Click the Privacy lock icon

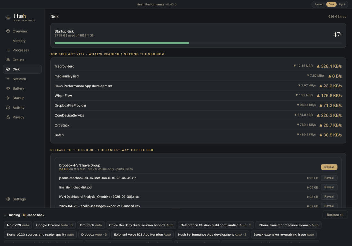8,117
